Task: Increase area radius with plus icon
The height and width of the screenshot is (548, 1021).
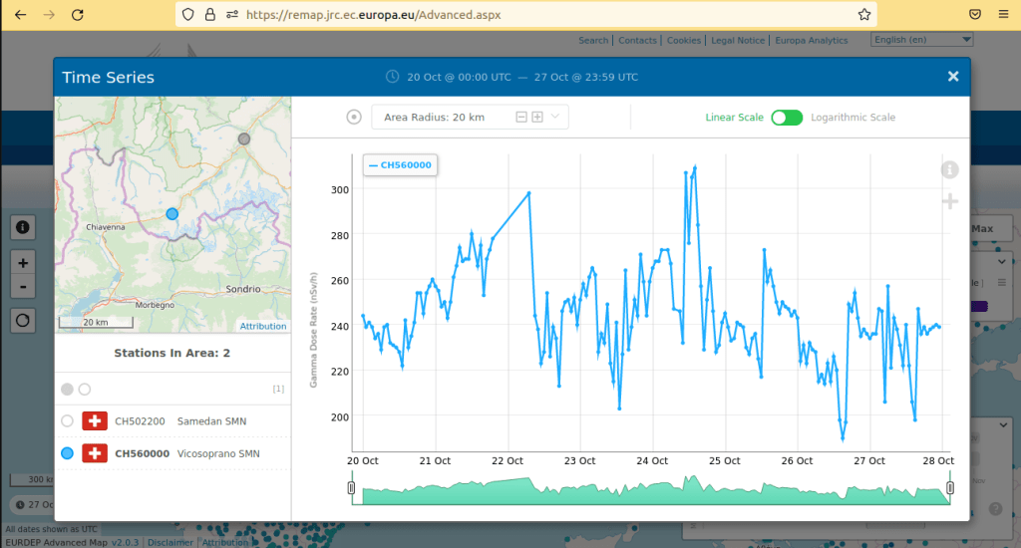Action: 537,118
